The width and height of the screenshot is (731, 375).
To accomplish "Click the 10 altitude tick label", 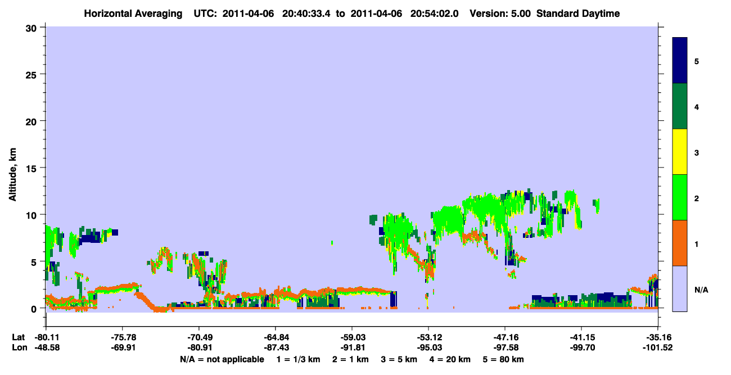I will coord(33,215).
